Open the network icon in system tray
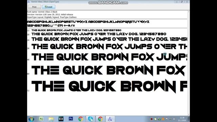 click(171, 119)
